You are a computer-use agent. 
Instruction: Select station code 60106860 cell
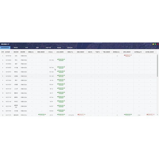[x=8, y=64]
